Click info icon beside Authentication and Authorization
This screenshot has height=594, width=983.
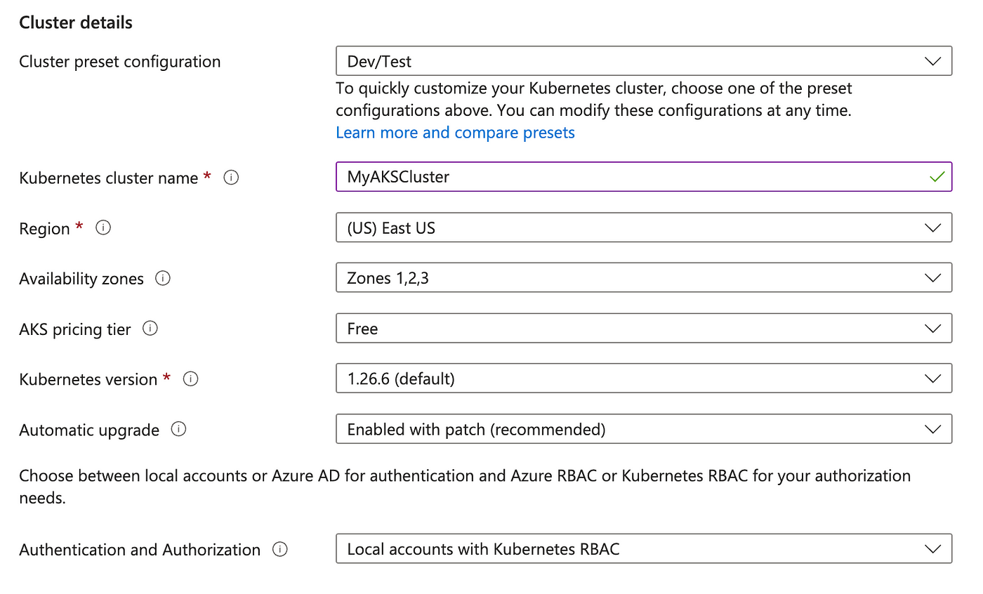280,549
